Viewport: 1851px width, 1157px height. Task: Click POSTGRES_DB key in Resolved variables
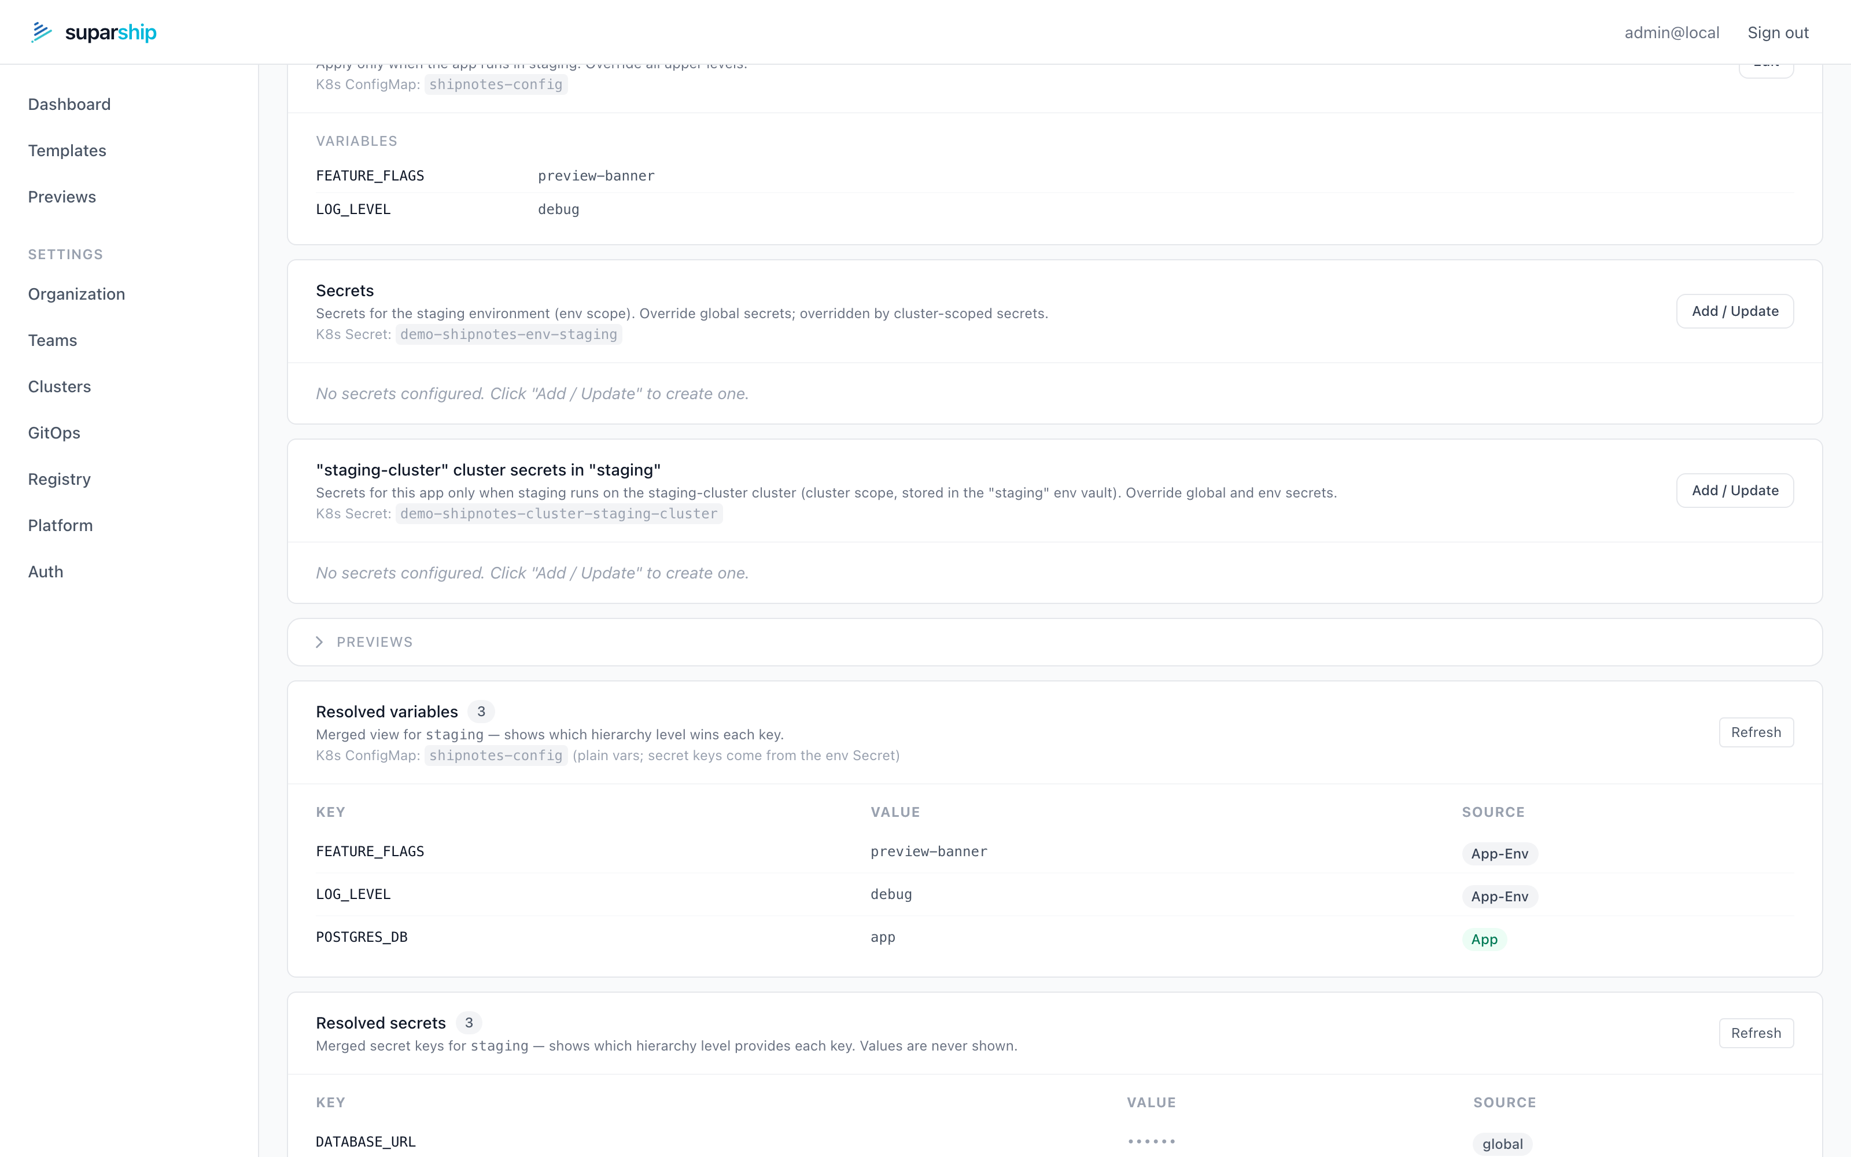pos(362,937)
